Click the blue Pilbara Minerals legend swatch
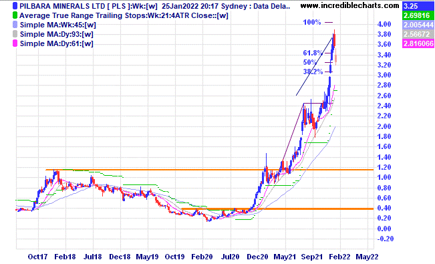Image resolution: width=435 pixels, height=264 pixels. 15,6
